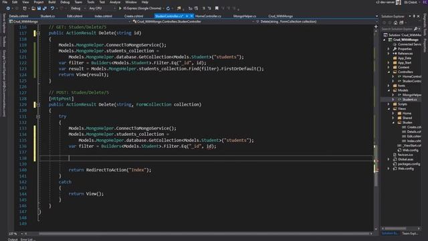Click the Navigate Backward toolbar icon
This screenshot has height=241, width=428.
8,9
